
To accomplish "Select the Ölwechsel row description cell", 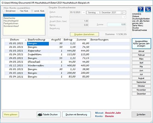I will click(x=38, y=62).
